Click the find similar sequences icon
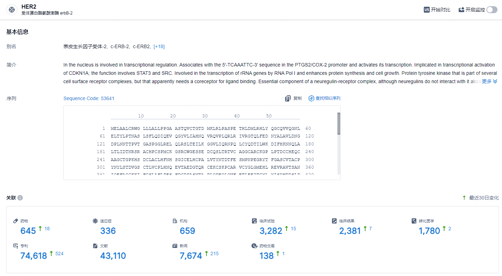 pos(311,98)
